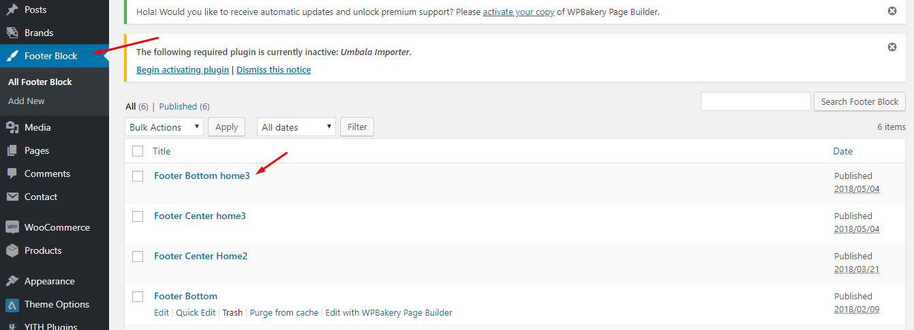The height and width of the screenshot is (330, 914).
Task: Click the Pages icon in sidebar
Action: coord(12,150)
